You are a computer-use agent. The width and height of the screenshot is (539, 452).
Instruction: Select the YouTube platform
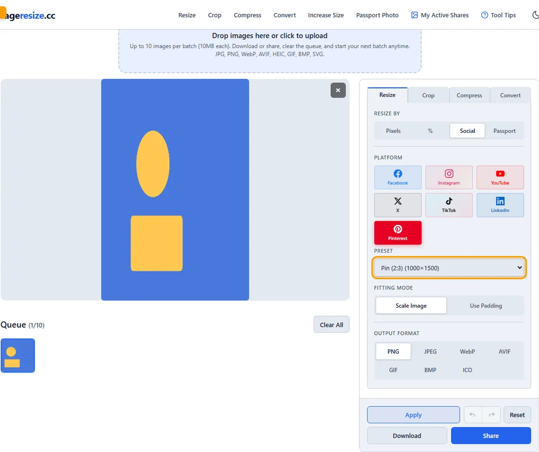click(x=500, y=177)
